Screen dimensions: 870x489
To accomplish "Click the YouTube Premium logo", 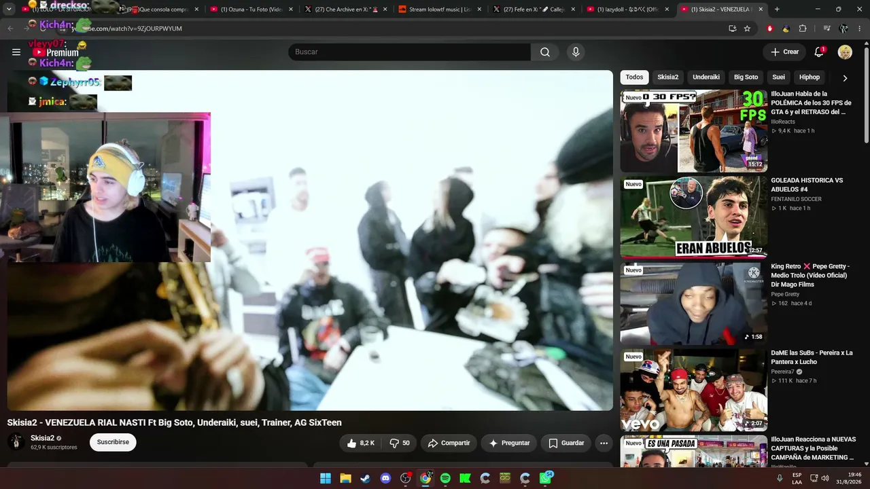I will [x=56, y=52].
